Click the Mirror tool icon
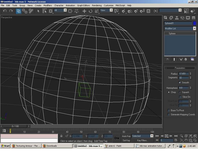The image size is (198, 155). (x=186, y=11)
